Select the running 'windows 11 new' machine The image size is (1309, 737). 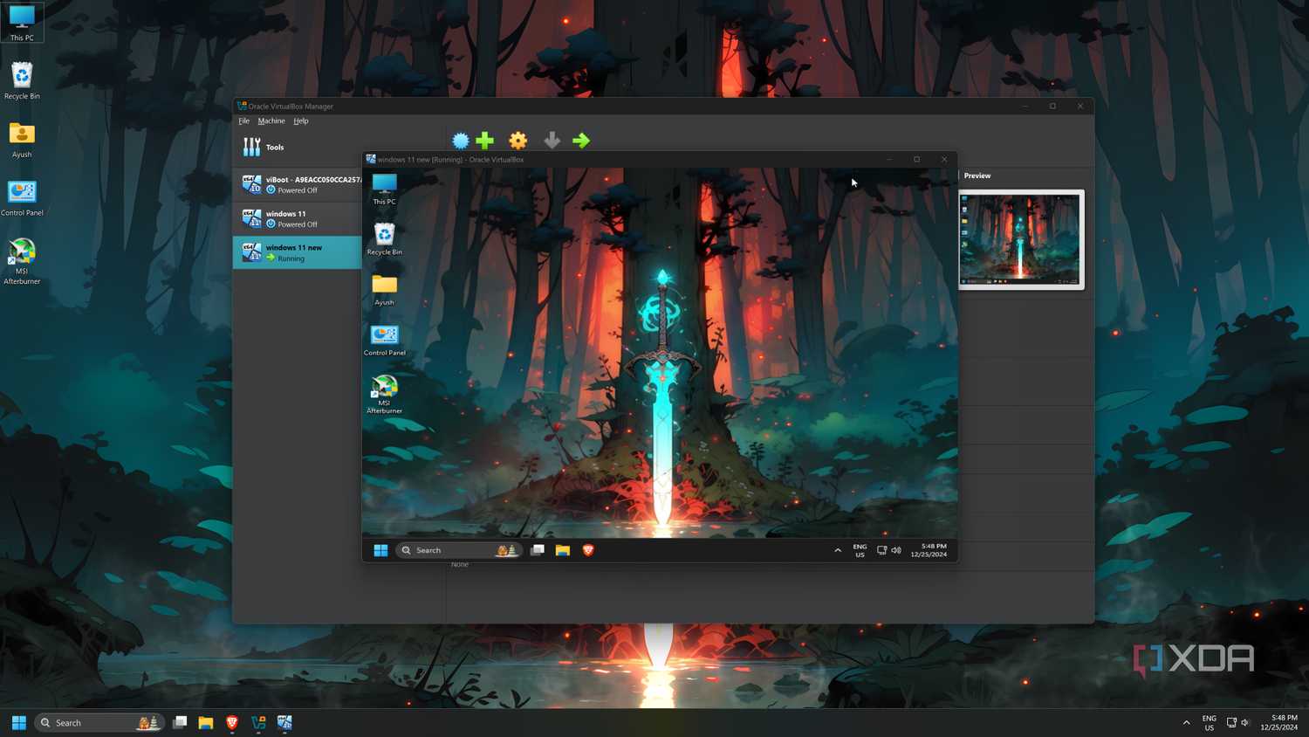[x=297, y=252]
